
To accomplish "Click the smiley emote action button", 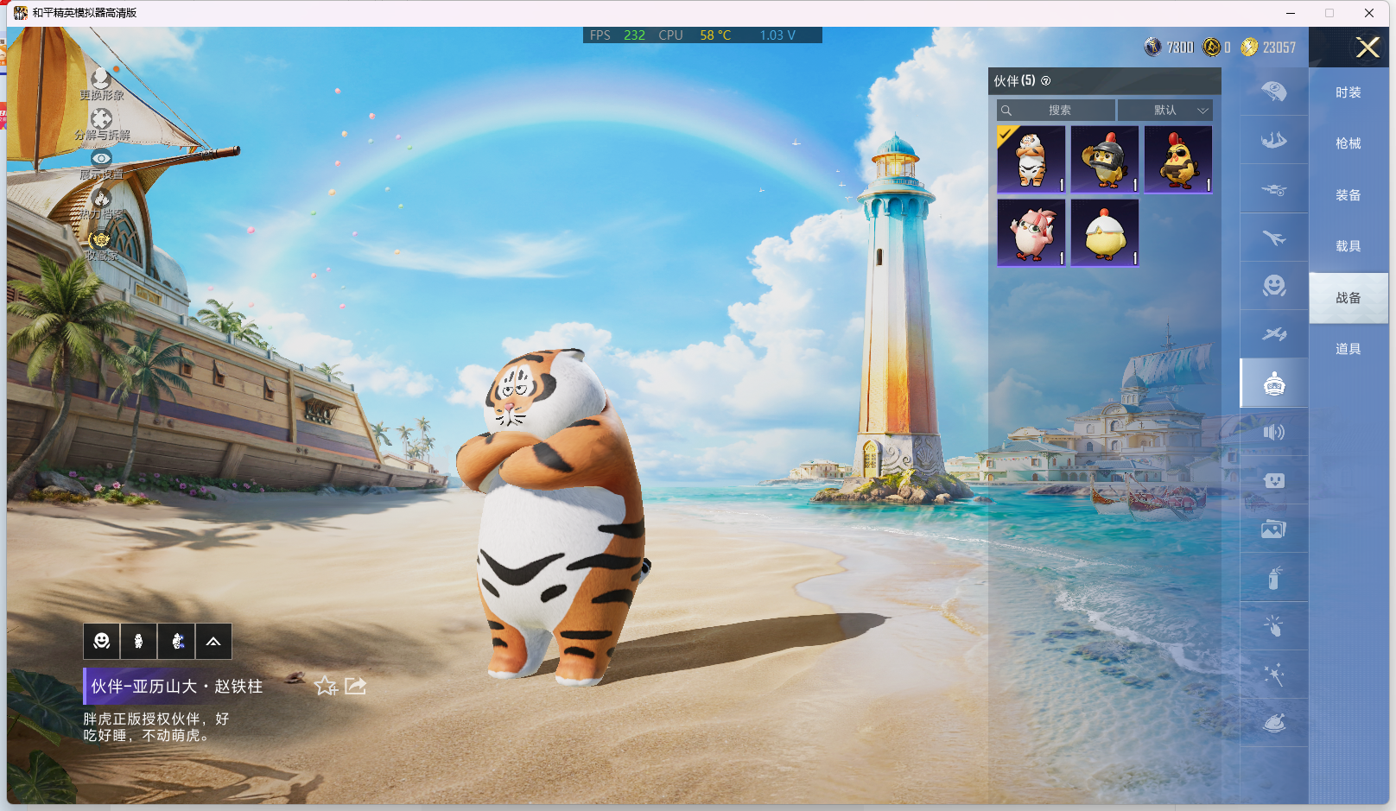I will pyautogui.click(x=102, y=641).
